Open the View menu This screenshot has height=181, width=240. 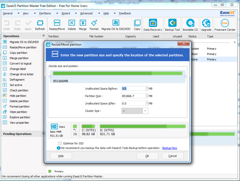coord(26,13)
